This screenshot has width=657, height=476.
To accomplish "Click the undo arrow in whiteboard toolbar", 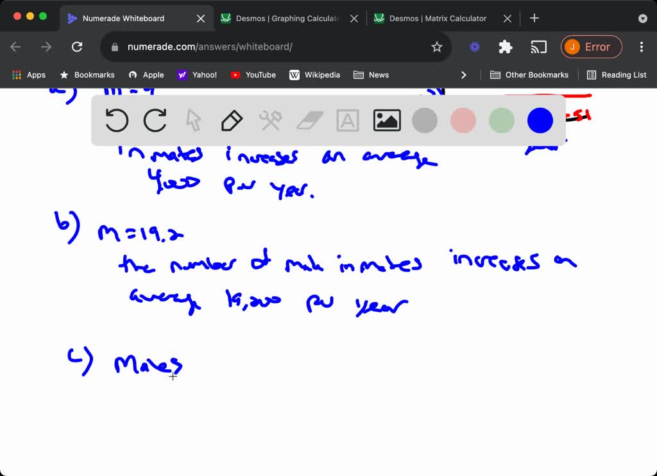I will coord(117,121).
